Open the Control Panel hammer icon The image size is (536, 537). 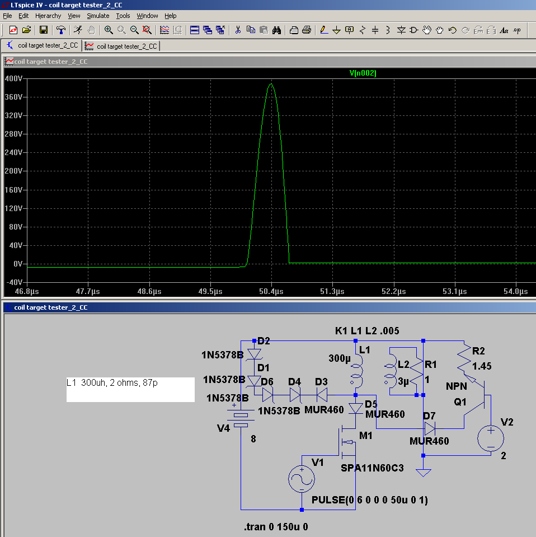click(x=60, y=30)
